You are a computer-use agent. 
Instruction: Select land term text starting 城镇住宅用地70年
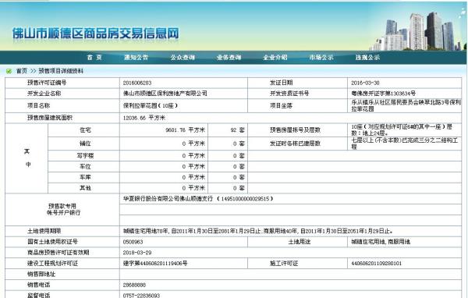258,231
